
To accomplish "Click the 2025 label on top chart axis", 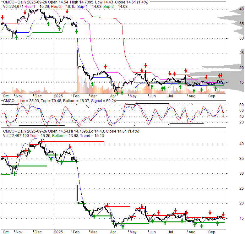I will point(58,96).
